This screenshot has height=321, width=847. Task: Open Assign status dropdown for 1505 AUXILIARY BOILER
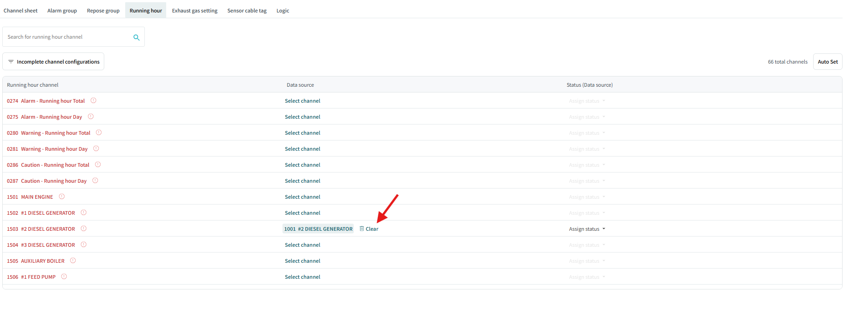pyautogui.click(x=587, y=261)
